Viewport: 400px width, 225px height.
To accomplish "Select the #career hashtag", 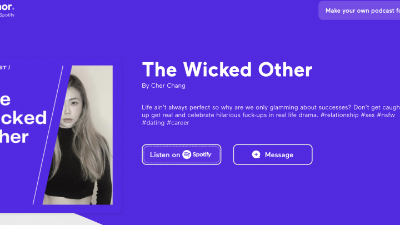I will click(178, 123).
